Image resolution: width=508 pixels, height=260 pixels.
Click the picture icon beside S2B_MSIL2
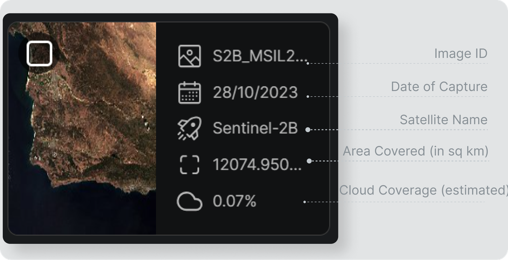point(190,57)
